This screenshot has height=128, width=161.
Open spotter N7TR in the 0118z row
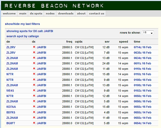point(10,74)
